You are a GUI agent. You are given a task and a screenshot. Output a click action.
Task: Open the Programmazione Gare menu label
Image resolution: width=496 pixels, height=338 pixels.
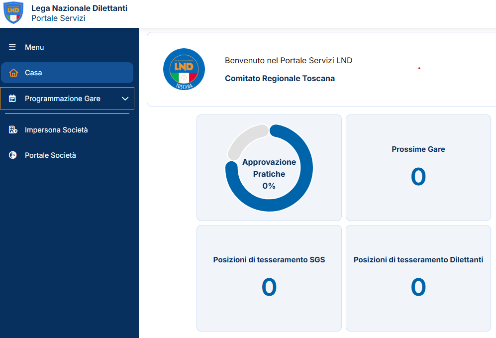[63, 99]
